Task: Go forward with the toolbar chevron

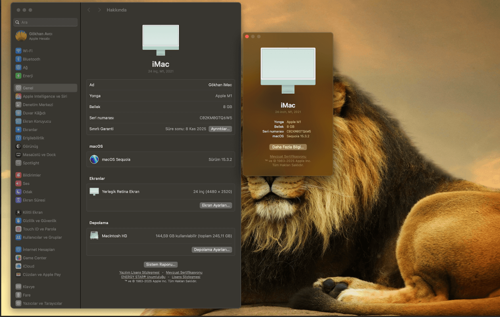Action: [100, 10]
